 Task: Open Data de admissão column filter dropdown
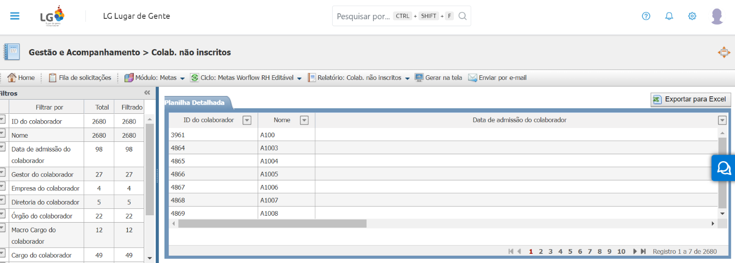click(x=722, y=120)
